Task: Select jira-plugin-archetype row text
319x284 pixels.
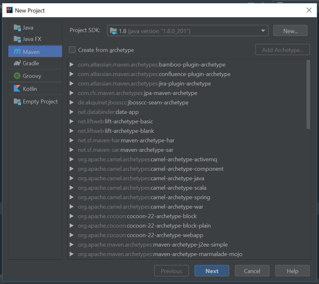Action: coord(144,83)
